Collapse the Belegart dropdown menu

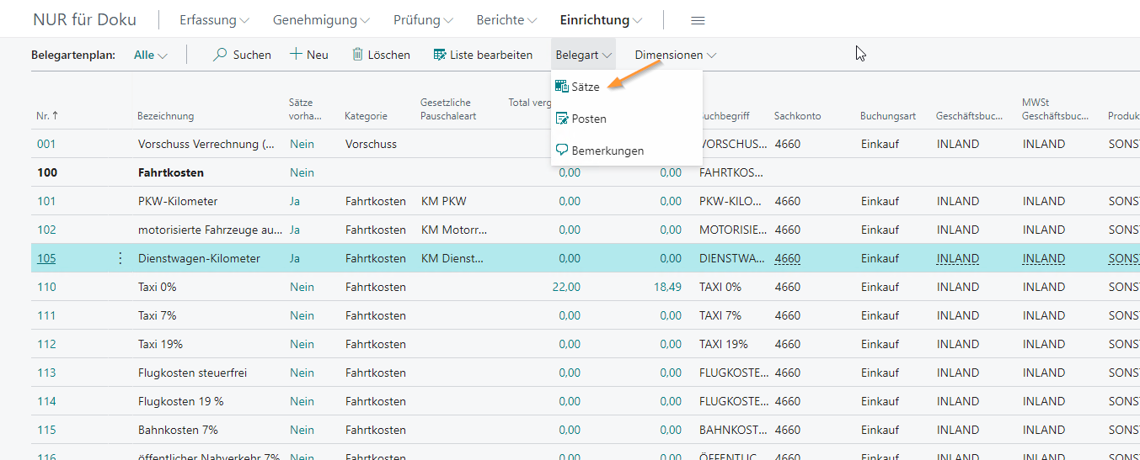583,55
